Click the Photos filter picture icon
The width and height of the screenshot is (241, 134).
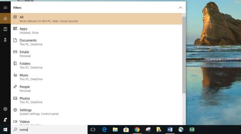(15, 98)
